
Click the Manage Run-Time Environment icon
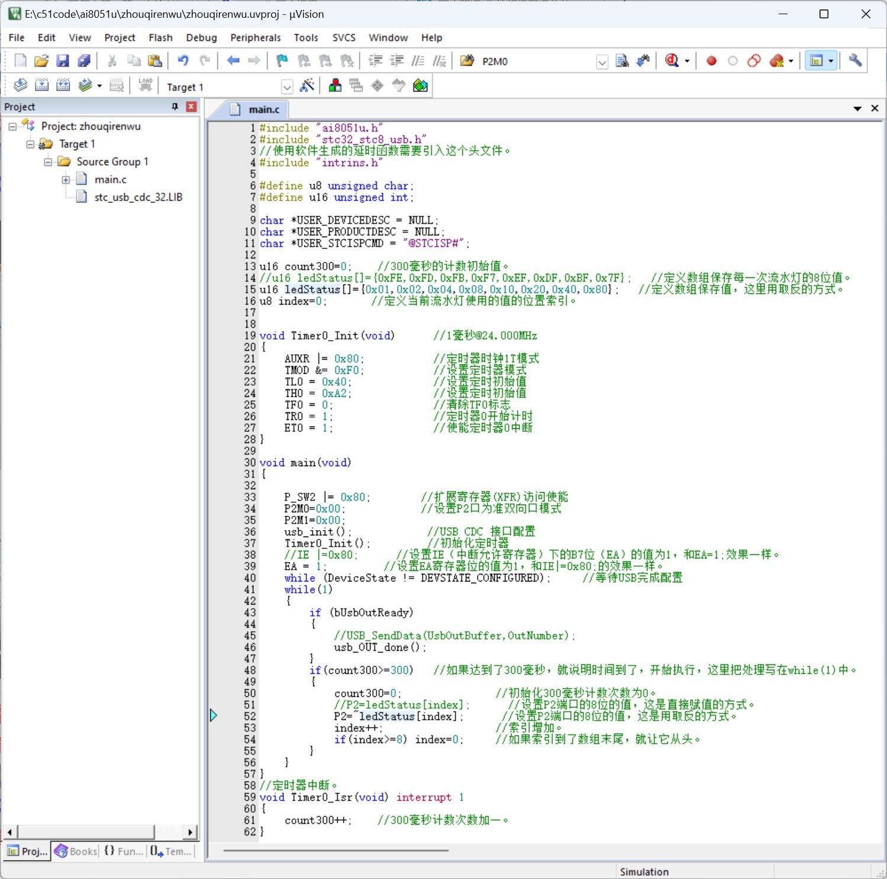(x=420, y=86)
